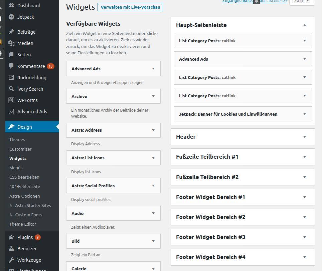This screenshot has width=322, height=271.
Task: Open the Theme-Editor link
Action: (x=23, y=224)
